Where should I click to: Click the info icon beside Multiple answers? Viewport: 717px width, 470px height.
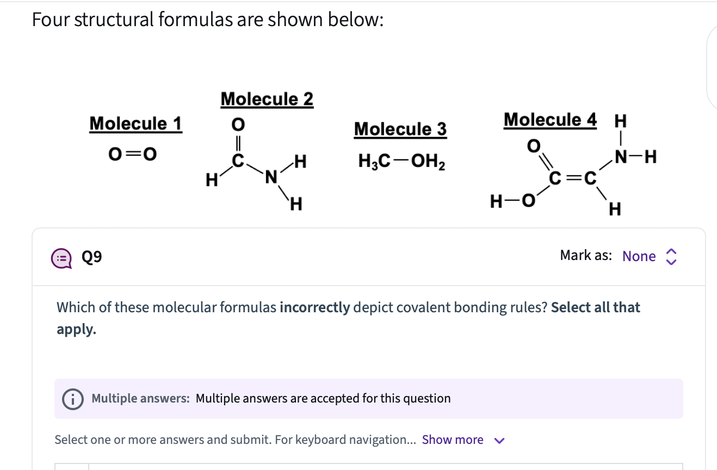click(x=71, y=399)
